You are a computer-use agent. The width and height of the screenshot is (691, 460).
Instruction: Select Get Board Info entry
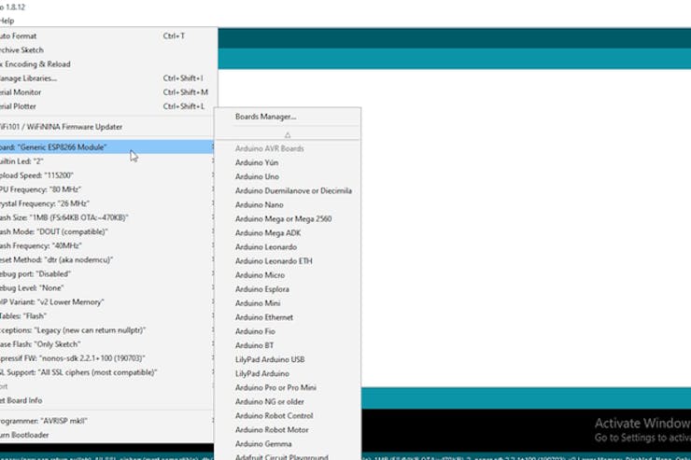click(x=108, y=400)
